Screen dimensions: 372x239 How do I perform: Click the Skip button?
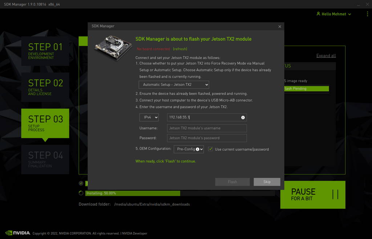267,182
